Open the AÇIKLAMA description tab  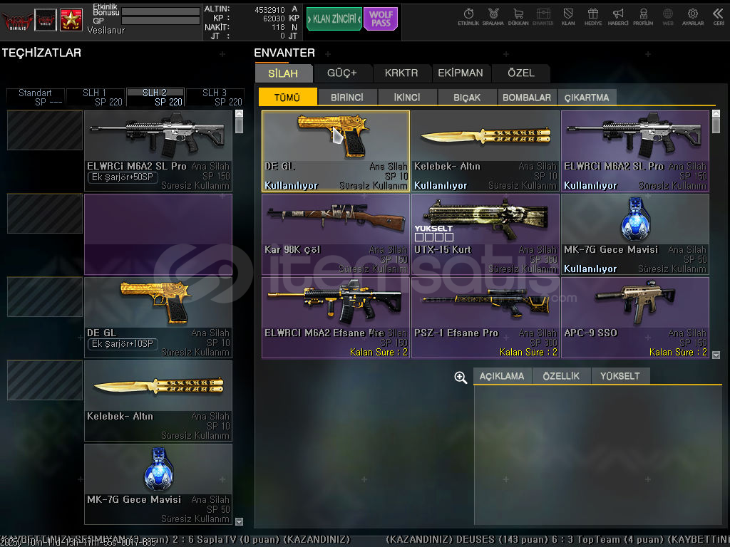point(502,376)
